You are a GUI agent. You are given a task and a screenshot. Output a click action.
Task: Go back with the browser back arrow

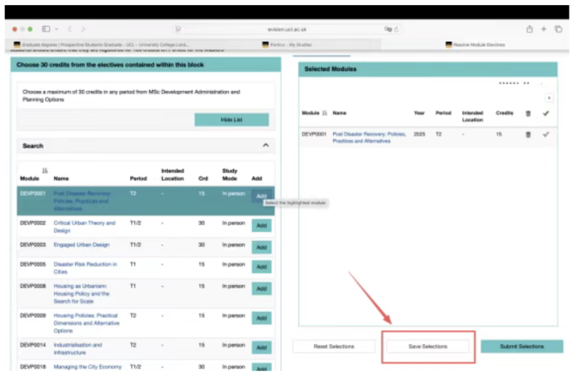70,29
